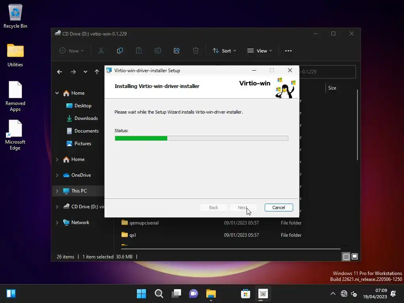Show hidden system tray icons chevron
Viewport: 404px width, 303px height.
coord(333,294)
